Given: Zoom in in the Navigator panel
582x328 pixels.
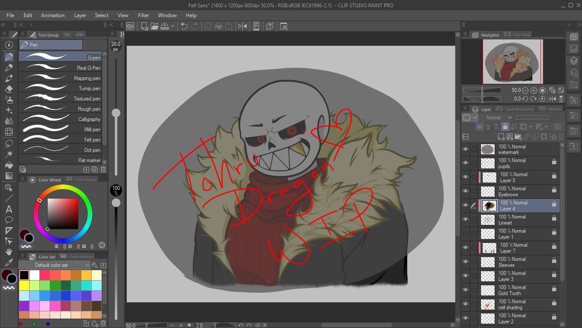Looking at the screenshot, I should tap(534, 90).
